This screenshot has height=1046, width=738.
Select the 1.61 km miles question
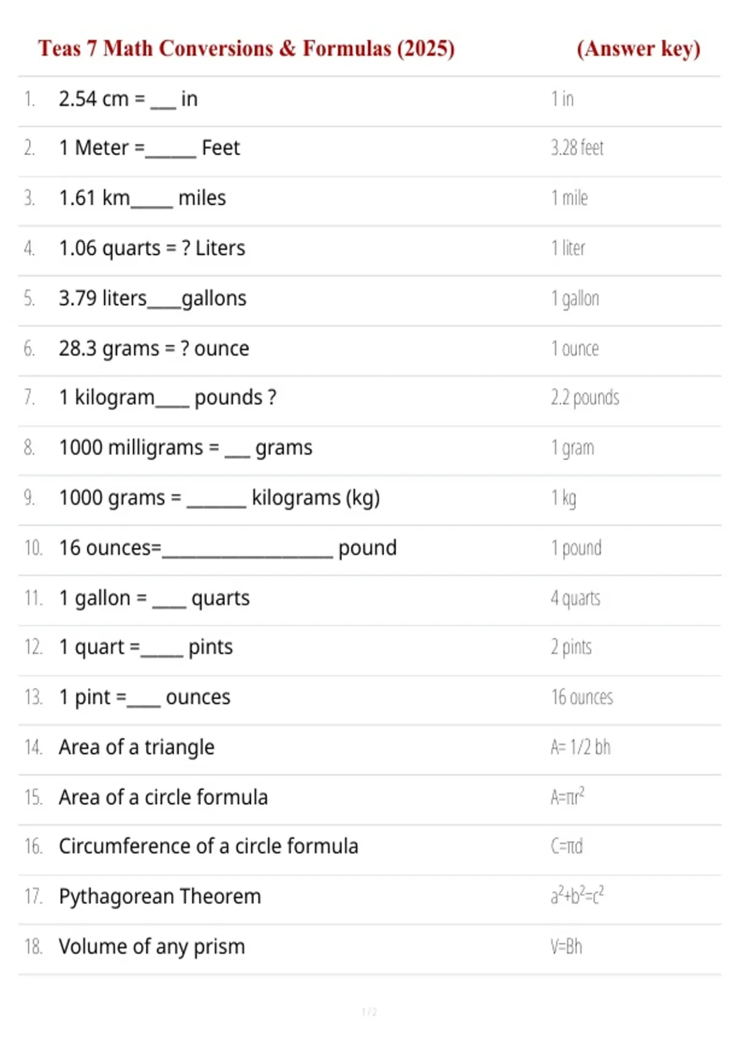[x=142, y=198]
